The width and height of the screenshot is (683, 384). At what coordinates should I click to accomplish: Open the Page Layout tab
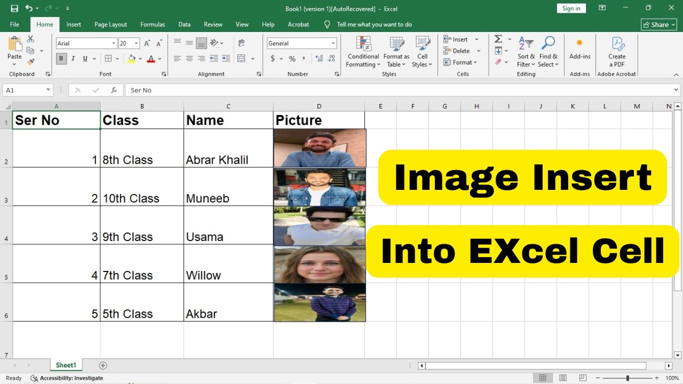point(110,25)
